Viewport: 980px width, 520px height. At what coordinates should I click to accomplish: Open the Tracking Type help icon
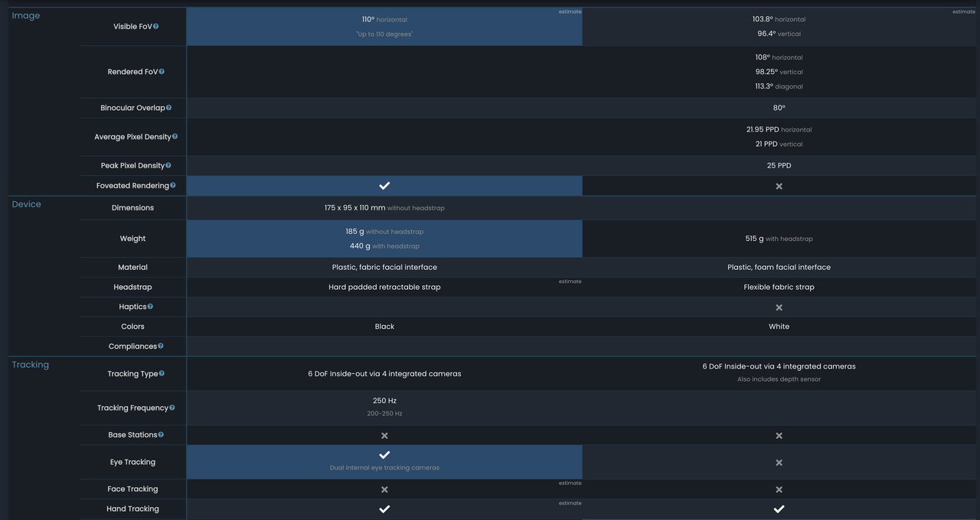click(x=162, y=373)
